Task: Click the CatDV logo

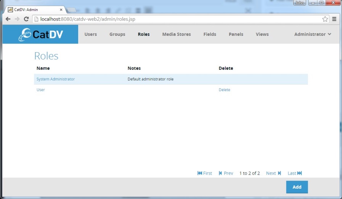Action: point(40,34)
